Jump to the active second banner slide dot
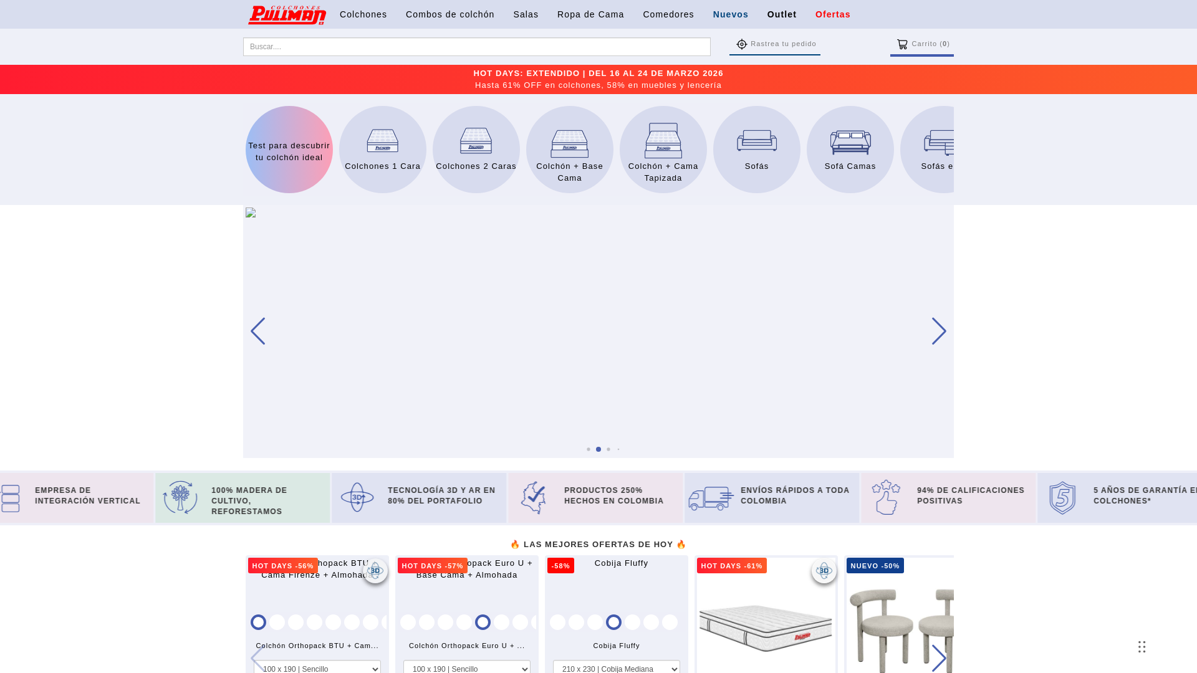The width and height of the screenshot is (1197, 673). click(598, 449)
